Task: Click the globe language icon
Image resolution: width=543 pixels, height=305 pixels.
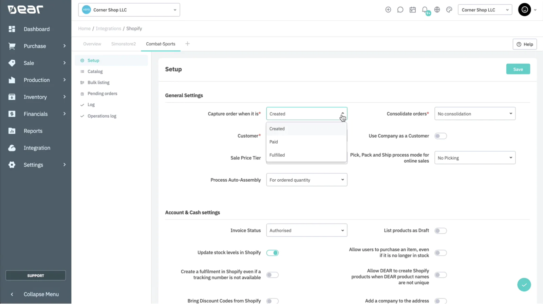Action: pos(437,10)
